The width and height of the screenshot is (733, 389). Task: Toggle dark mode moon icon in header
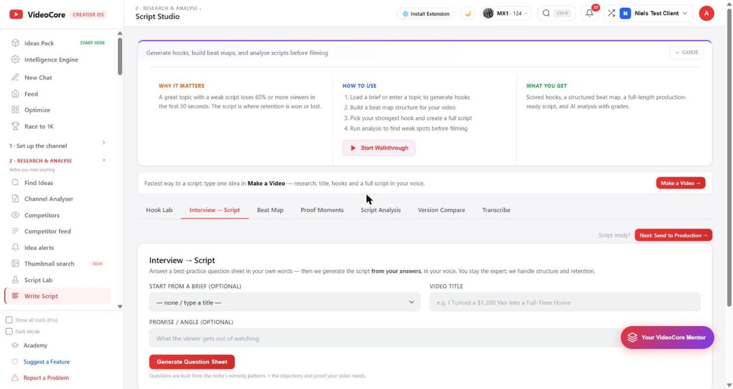tap(468, 14)
